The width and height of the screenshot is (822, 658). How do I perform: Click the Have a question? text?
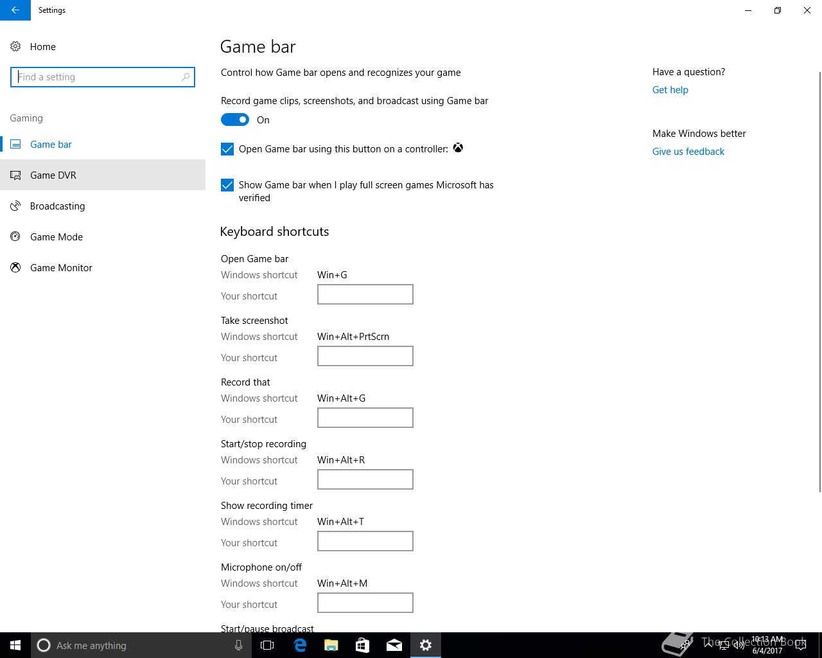tap(688, 72)
